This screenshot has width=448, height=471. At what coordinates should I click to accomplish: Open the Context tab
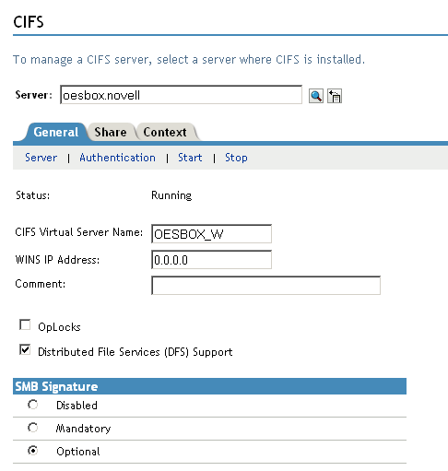(x=165, y=133)
